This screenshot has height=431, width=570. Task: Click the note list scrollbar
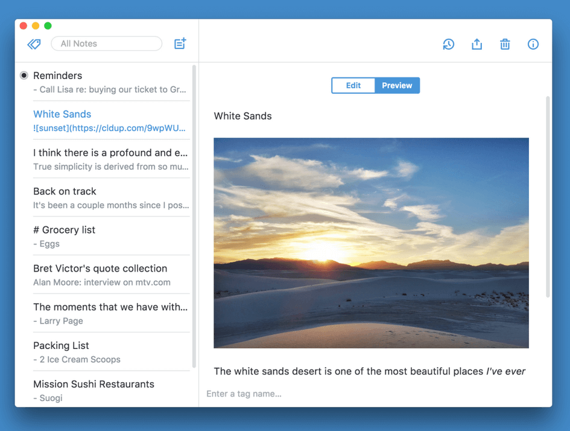(x=194, y=217)
